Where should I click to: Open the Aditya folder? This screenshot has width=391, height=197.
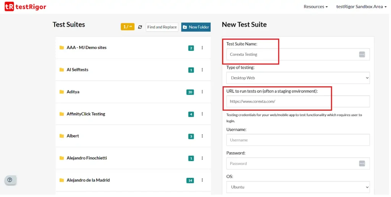coord(73,92)
